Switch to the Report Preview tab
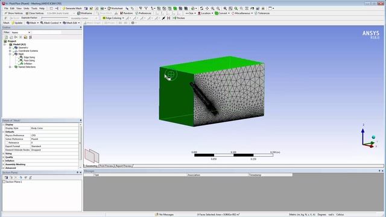 point(124,166)
